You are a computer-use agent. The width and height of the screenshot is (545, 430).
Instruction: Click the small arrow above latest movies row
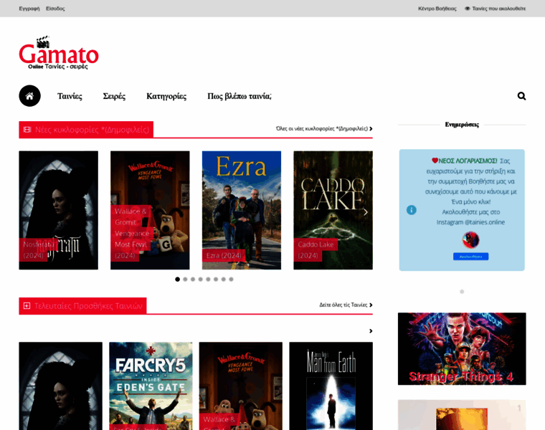tap(371, 331)
